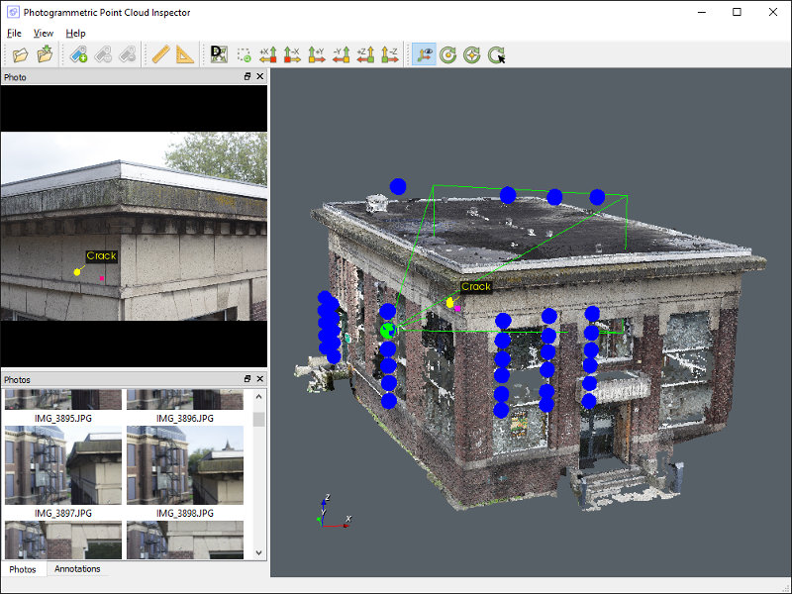
Task: Set view to +X axis direction
Action: pos(268,54)
